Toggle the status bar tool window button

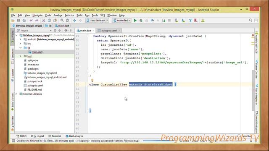13,141
